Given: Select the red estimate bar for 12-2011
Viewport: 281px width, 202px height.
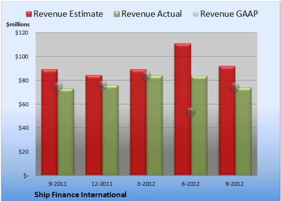Looking at the screenshot, I should (94, 125).
